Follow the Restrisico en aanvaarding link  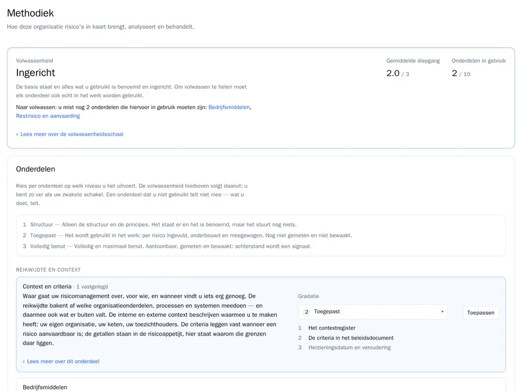48,116
